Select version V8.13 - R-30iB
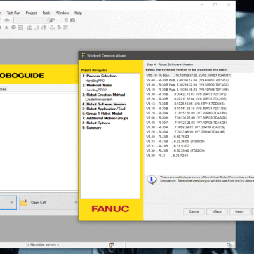Screen dimensions: 254x254 pyautogui.click(x=185, y=104)
